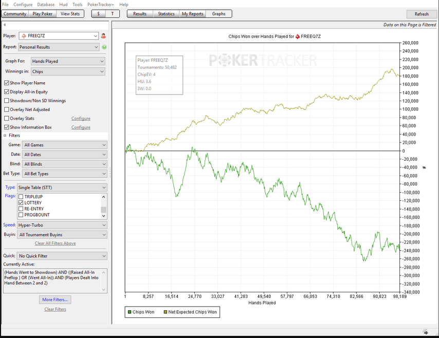Image resolution: width=439 pixels, height=338 pixels.
Task: Check the TRIPLEUP flag
Action: tap(21, 197)
